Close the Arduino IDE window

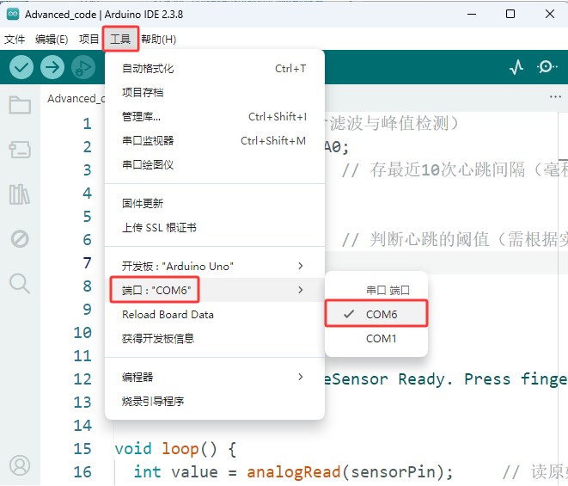[550, 14]
